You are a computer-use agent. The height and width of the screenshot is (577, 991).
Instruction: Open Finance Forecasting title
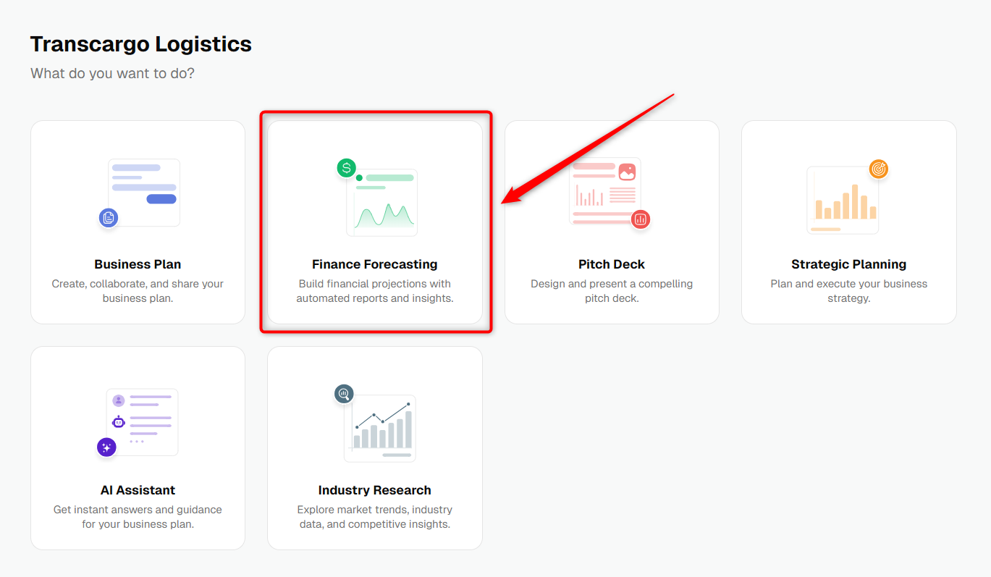(x=375, y=264)
